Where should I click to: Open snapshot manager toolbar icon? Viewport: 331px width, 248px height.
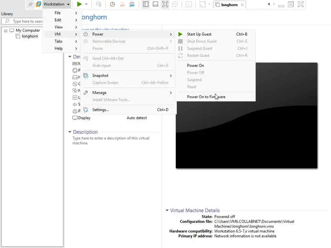coord(132,4)
